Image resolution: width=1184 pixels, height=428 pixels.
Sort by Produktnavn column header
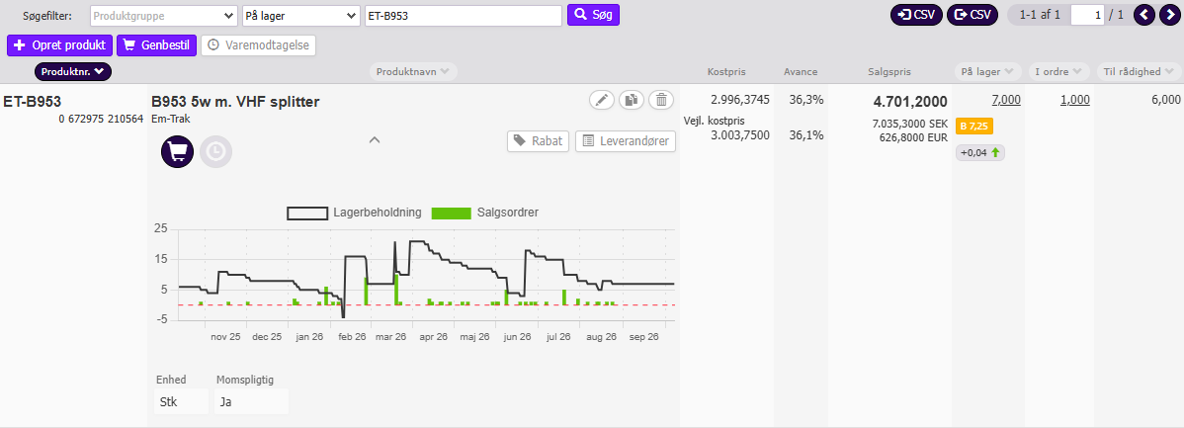click(414, 72)
